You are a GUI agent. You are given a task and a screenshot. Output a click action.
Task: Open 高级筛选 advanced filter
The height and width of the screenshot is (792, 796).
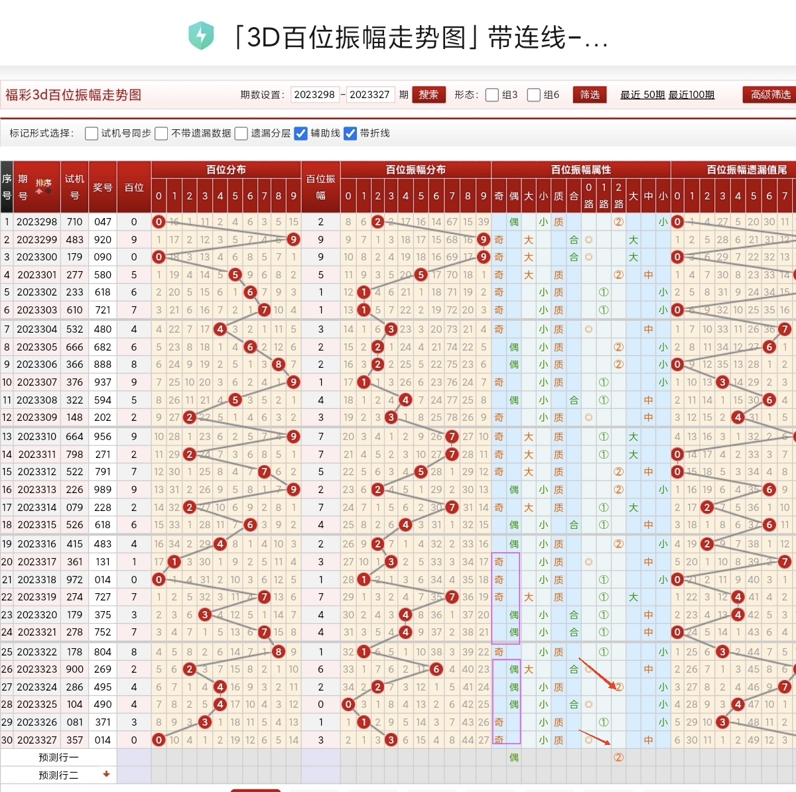(769, 94)
